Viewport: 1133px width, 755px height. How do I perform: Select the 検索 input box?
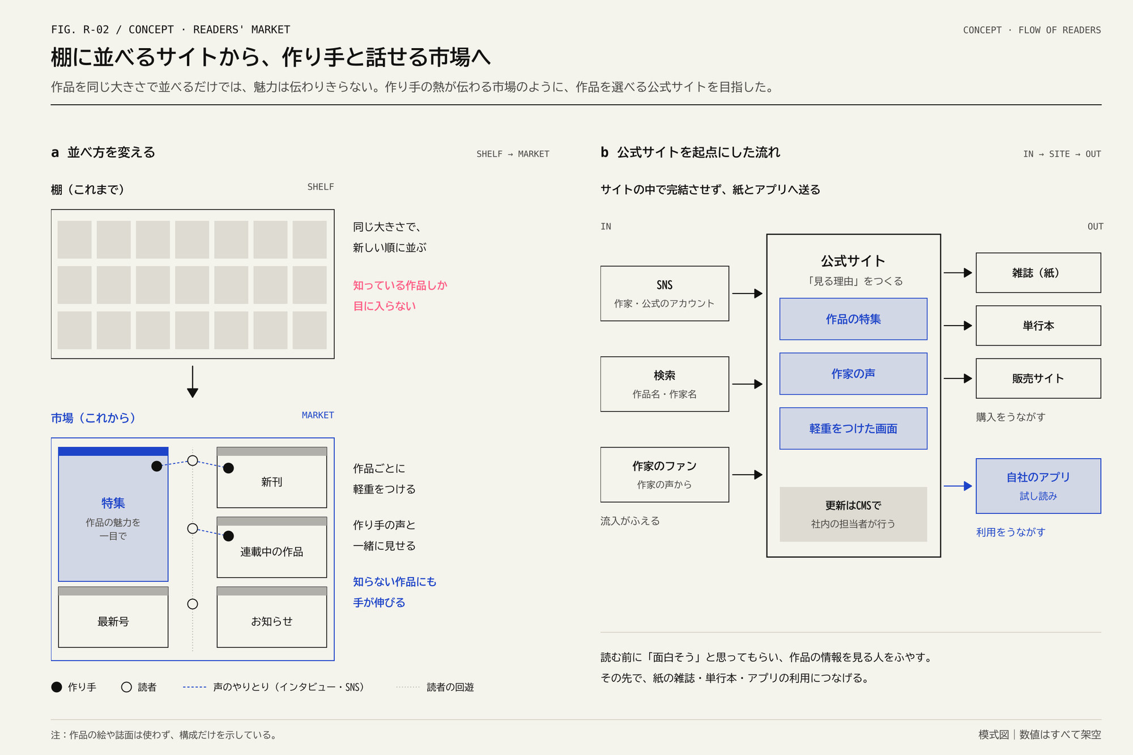coord(665,384)
